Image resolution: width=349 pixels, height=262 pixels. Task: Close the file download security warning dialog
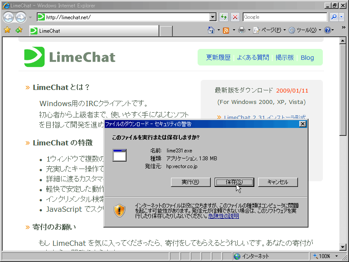click(x=302, y=124)
